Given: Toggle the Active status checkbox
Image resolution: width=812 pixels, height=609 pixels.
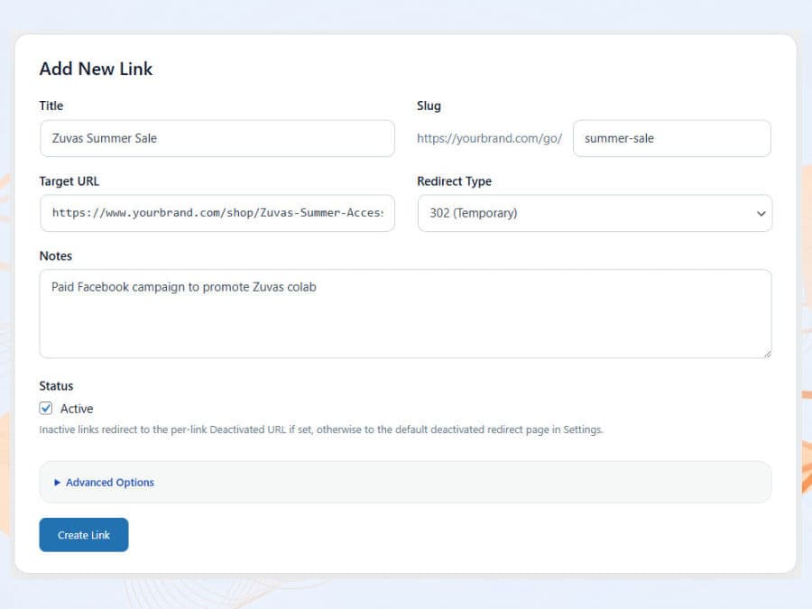Looking at the screenshot, I should click(46, 408).
